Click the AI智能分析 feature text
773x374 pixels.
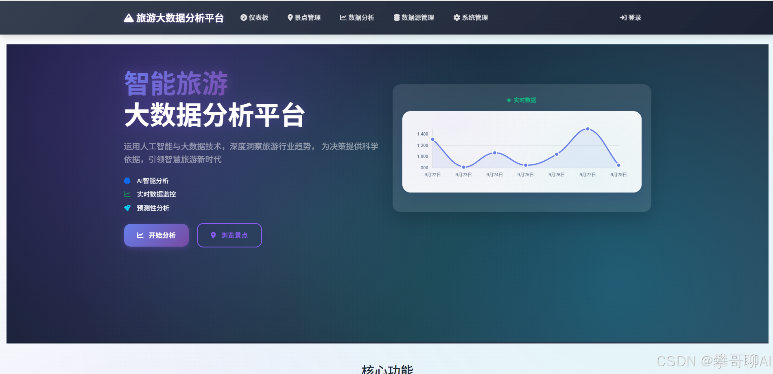tap(153, 181)
